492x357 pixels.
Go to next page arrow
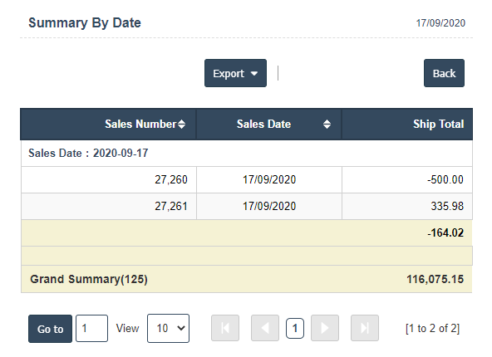(325, 328)
